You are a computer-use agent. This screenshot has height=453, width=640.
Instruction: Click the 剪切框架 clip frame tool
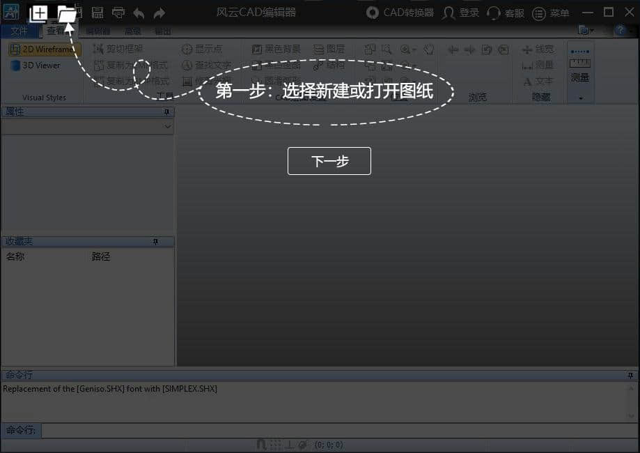pyautogui.click(x=118, y=49)
